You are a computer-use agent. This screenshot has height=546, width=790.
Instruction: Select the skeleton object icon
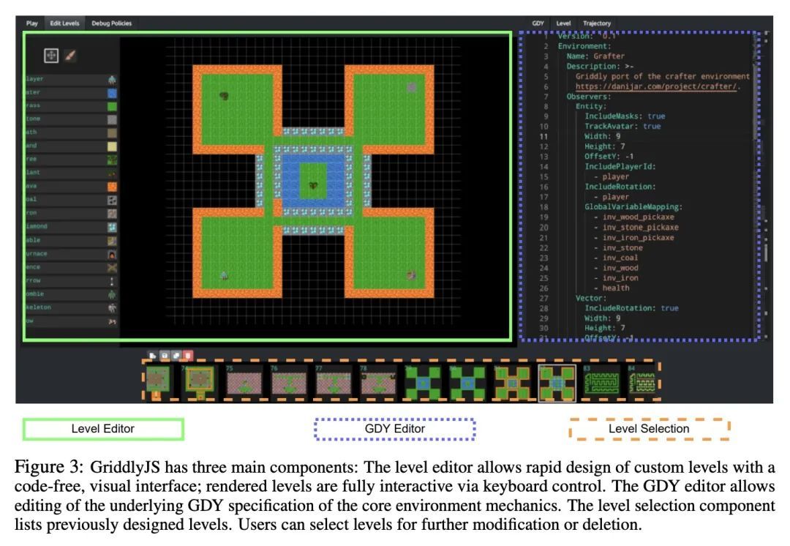112,308
